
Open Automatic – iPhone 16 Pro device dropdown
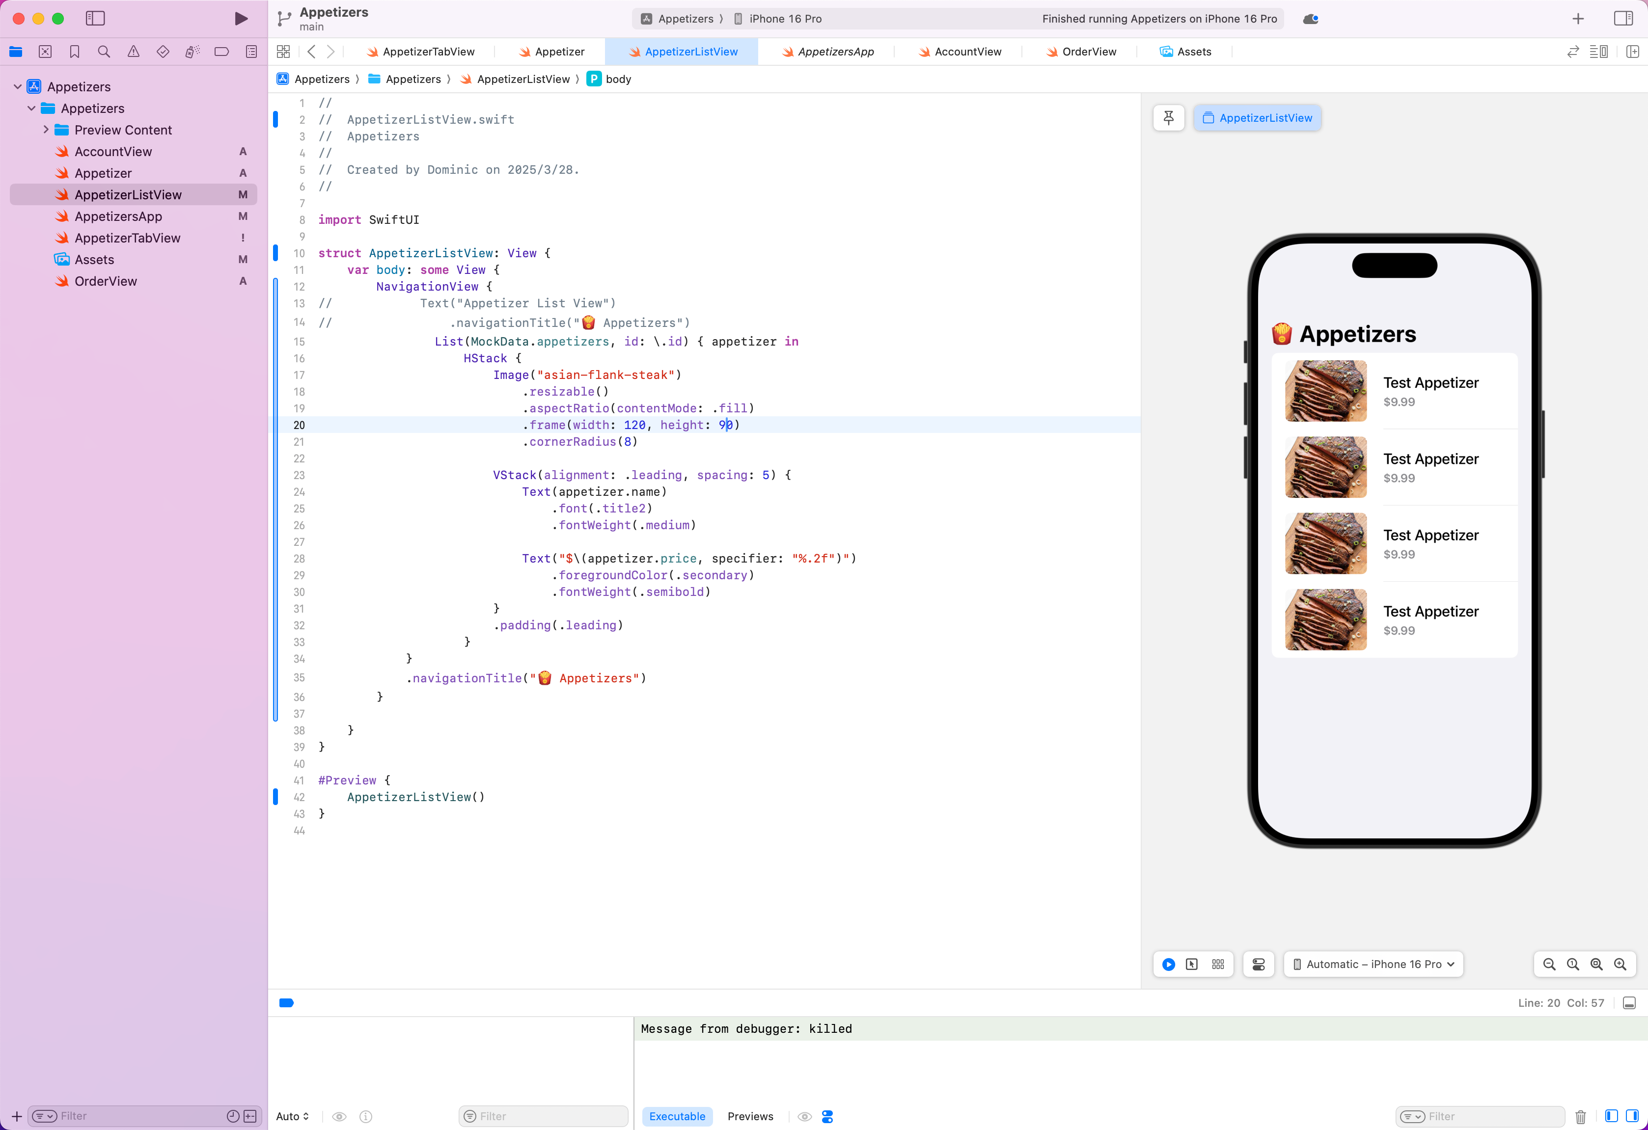(1373, 964)
